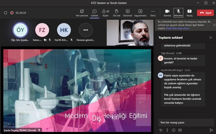The height and width of the screenshot is (134, 216).
Task: Open the GIF picker in chat
Action: [x=180, y=130]
